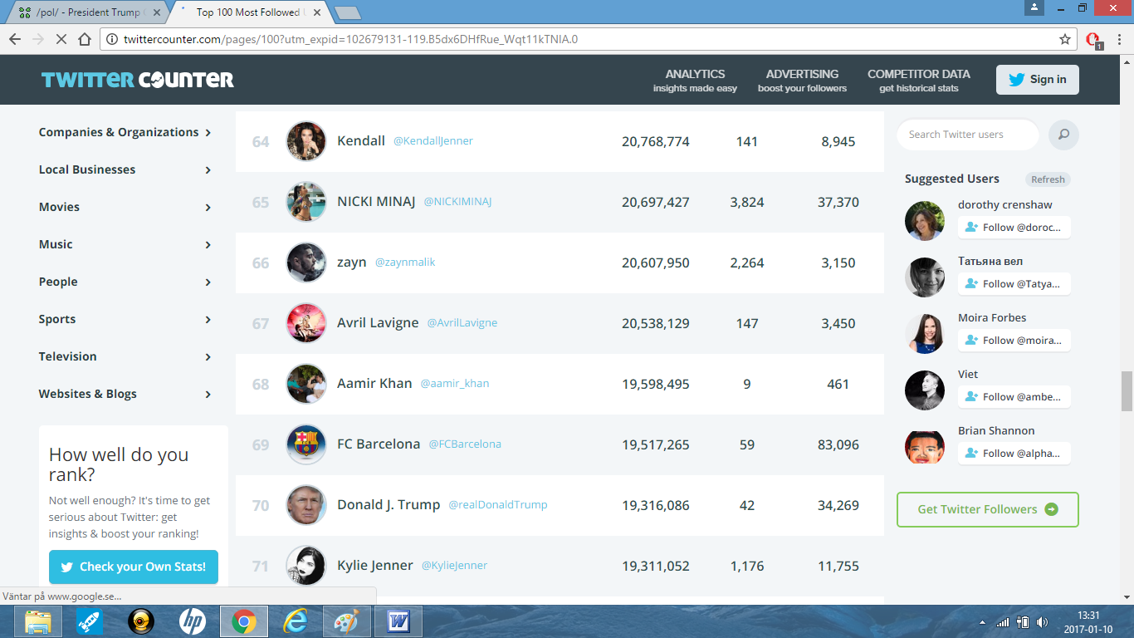Select Top 100 Most Followed tab
This screenshot has height=638, width=1134.
tap(249, 12)
